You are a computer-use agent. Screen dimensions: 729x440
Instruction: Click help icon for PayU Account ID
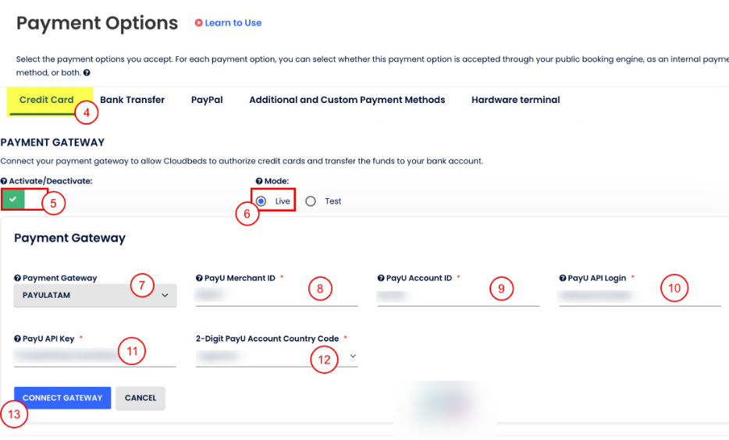pos(380,278)
